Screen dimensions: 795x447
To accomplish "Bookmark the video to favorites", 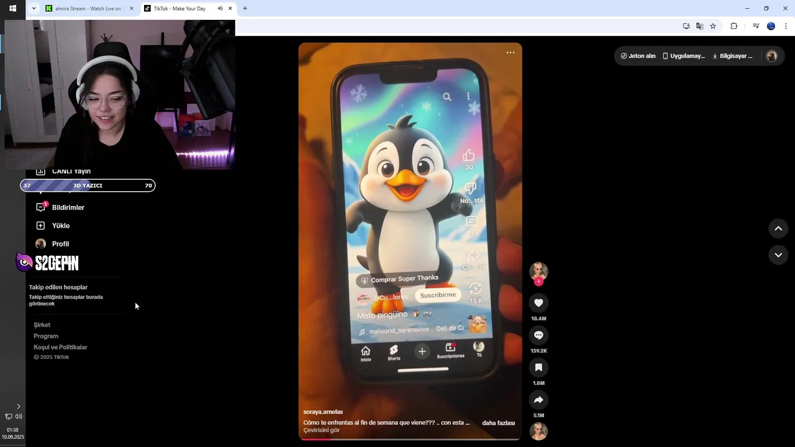I will click(538, 368).
